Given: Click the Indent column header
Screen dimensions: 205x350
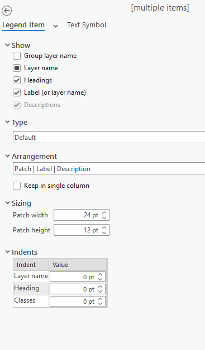Looking at the screenshot, I should point(31,265).
